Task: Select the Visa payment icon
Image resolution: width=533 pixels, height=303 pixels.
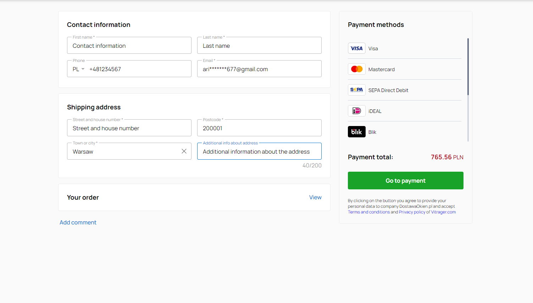Action: (x=356, y=48)
